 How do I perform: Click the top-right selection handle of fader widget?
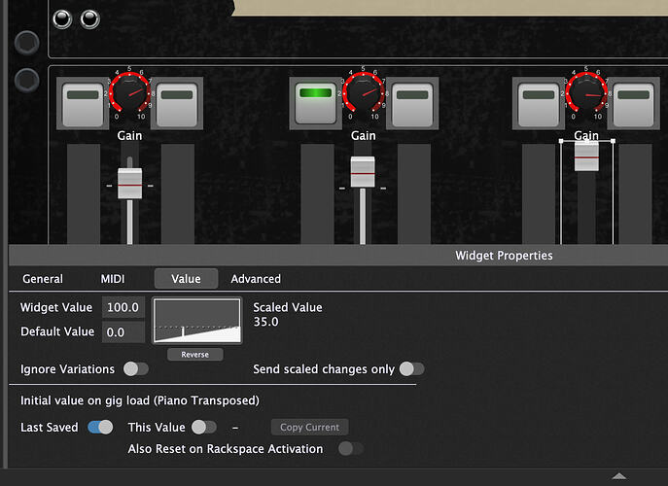613,141
